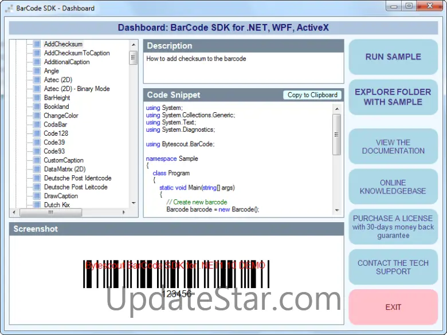Screen dimensions: 447x335
Task: Copy code snippet to clipboard
Action: [312, 95]
